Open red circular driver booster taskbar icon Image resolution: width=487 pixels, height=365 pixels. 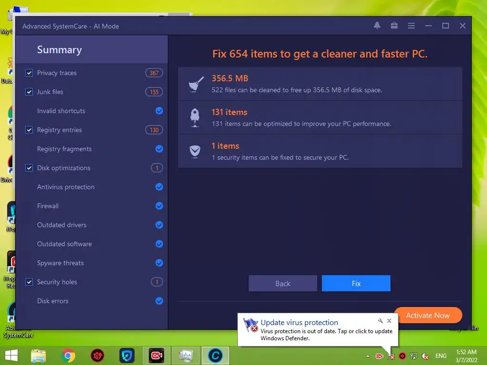click(97, 355)
